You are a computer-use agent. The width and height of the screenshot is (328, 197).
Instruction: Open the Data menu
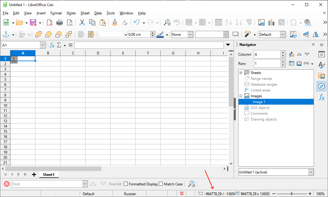98,13
